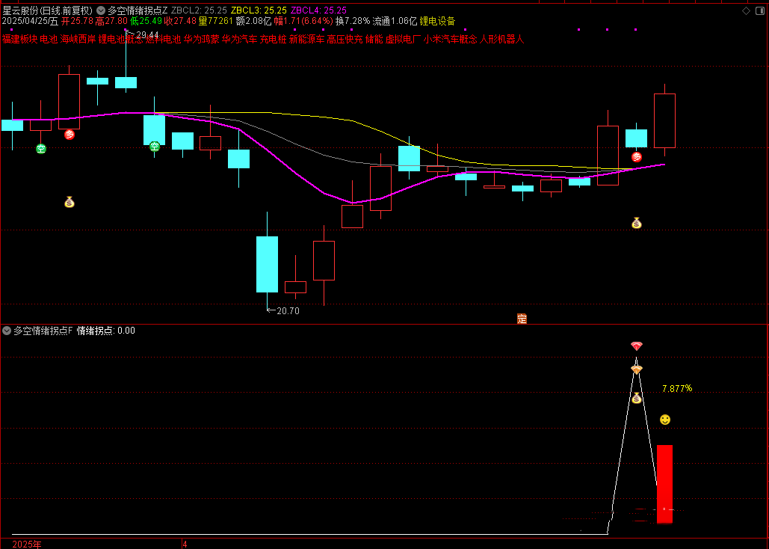Expand the 多空情绪拐点F sub-chart dropdown arrow
This screenshot has height=549, width=769.
point(7,330)
